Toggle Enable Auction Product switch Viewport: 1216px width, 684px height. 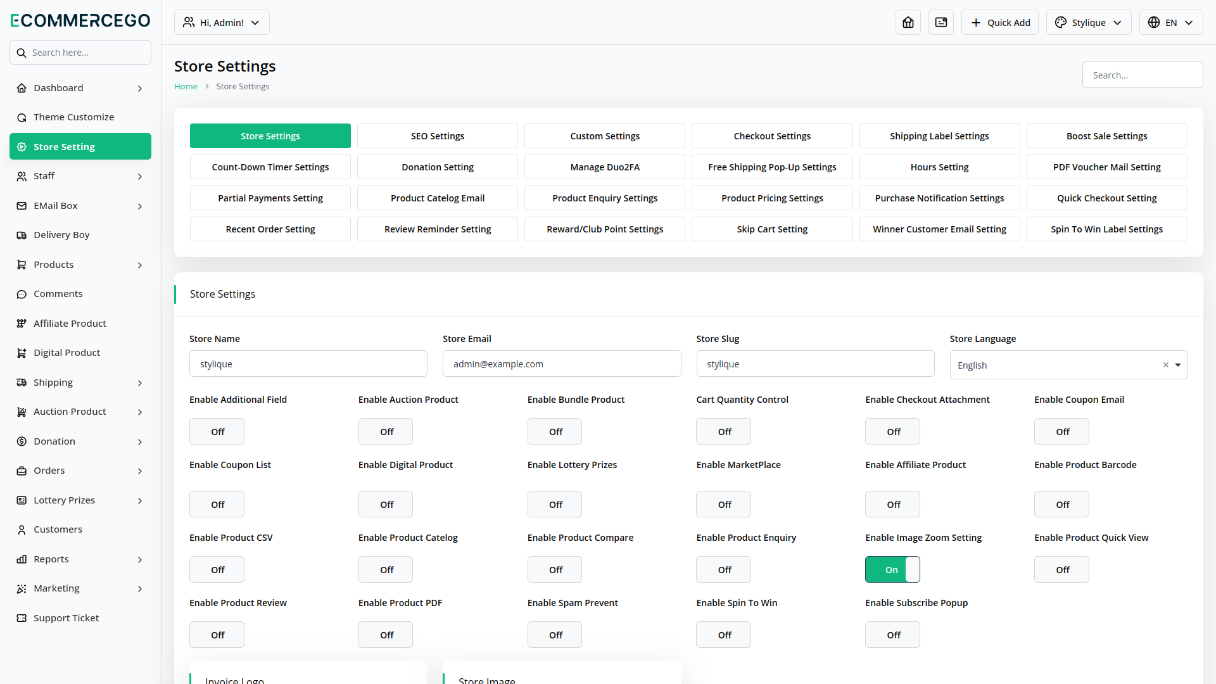click(x=386, y=431)
